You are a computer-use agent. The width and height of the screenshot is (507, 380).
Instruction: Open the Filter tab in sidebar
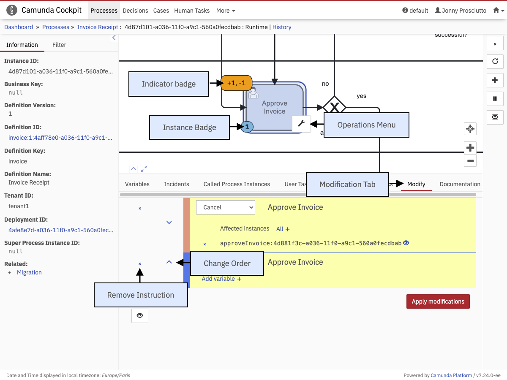(59, 45)
